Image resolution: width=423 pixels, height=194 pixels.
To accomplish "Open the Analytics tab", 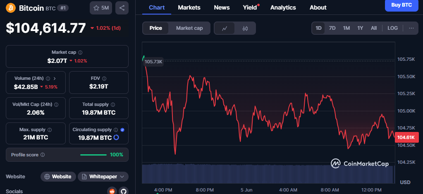I will (x=283, y=7).
